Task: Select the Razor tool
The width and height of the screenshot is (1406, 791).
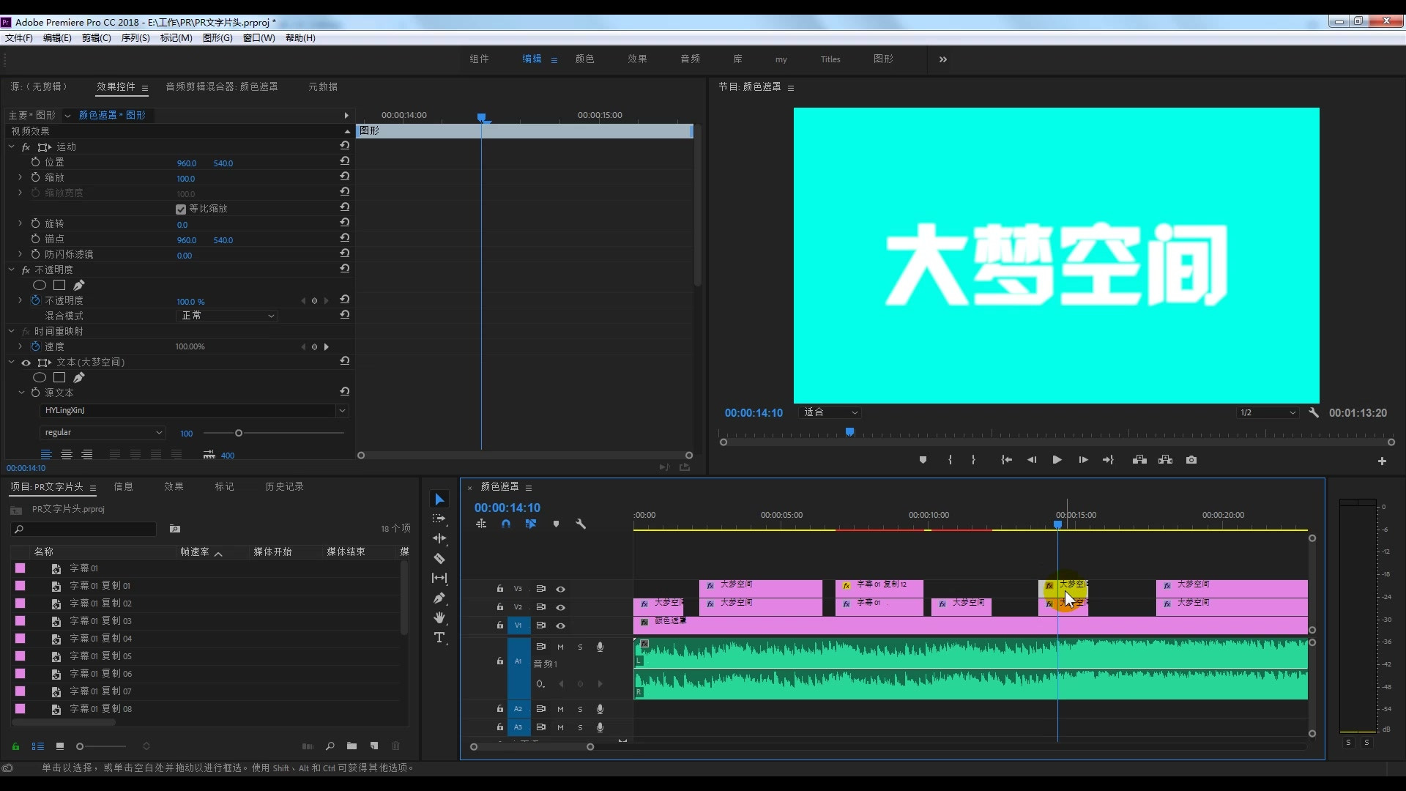Action: tap(439, 557)
